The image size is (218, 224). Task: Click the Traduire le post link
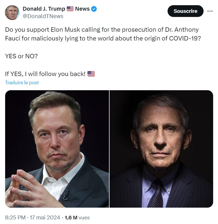[22, 82]
